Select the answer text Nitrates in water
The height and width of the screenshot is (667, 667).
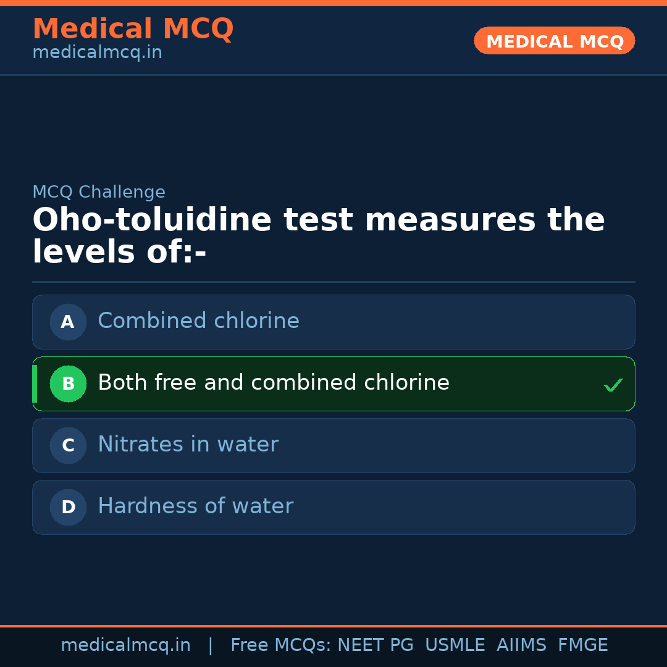pyautogui.click(x=188, y=445)
